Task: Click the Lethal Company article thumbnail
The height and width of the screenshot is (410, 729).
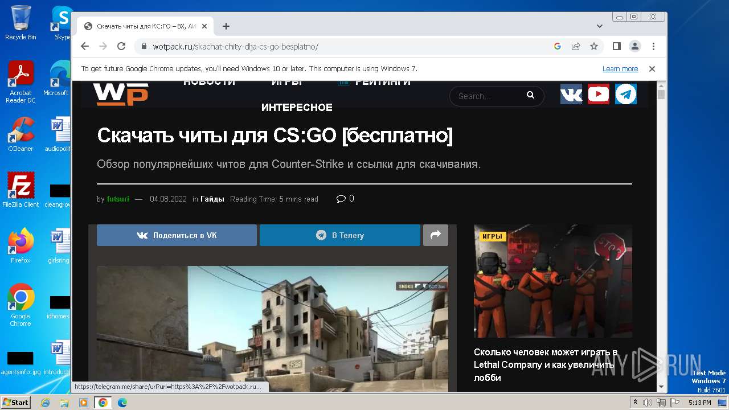Action: tap(553, 281)
